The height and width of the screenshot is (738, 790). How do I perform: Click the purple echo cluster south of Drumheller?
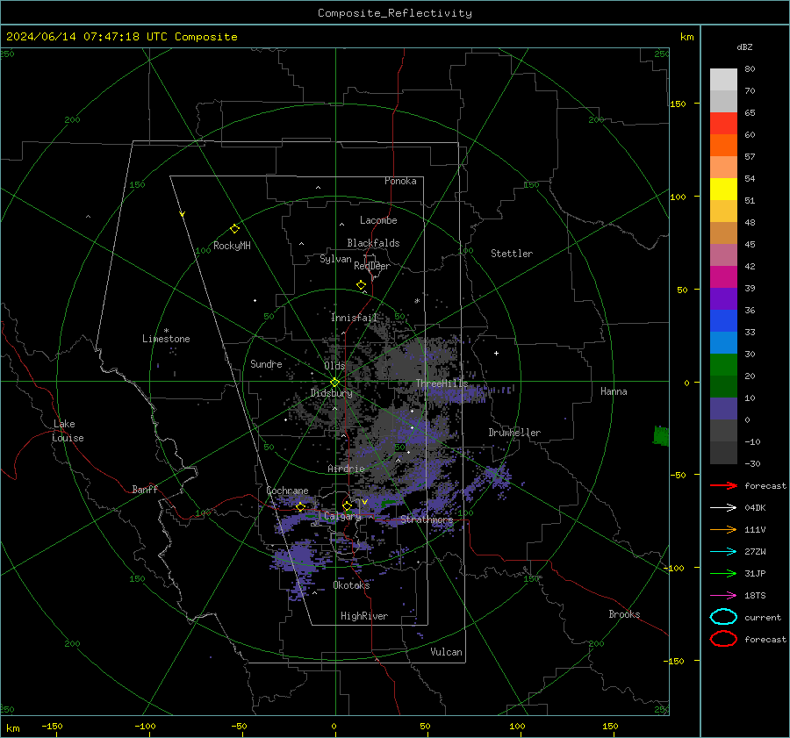[x=499, y=477]
